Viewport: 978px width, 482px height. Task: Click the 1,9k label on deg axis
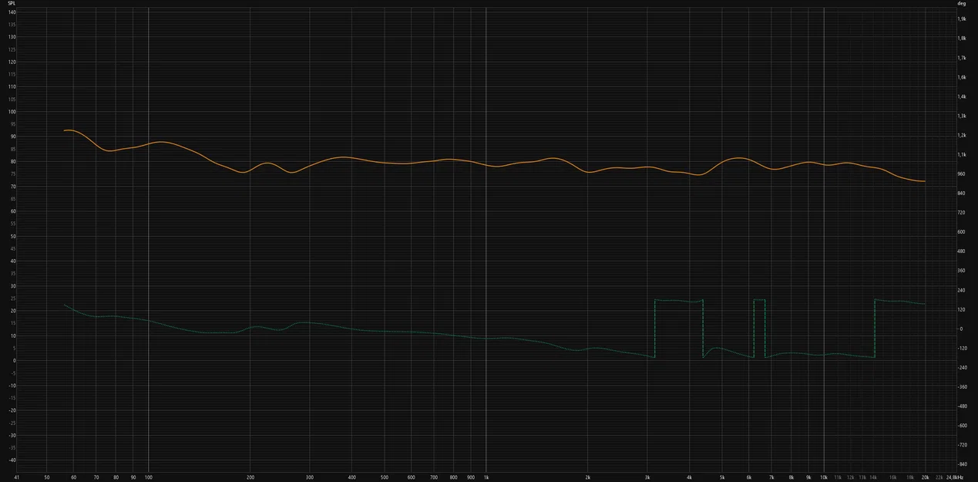[962, 19]
